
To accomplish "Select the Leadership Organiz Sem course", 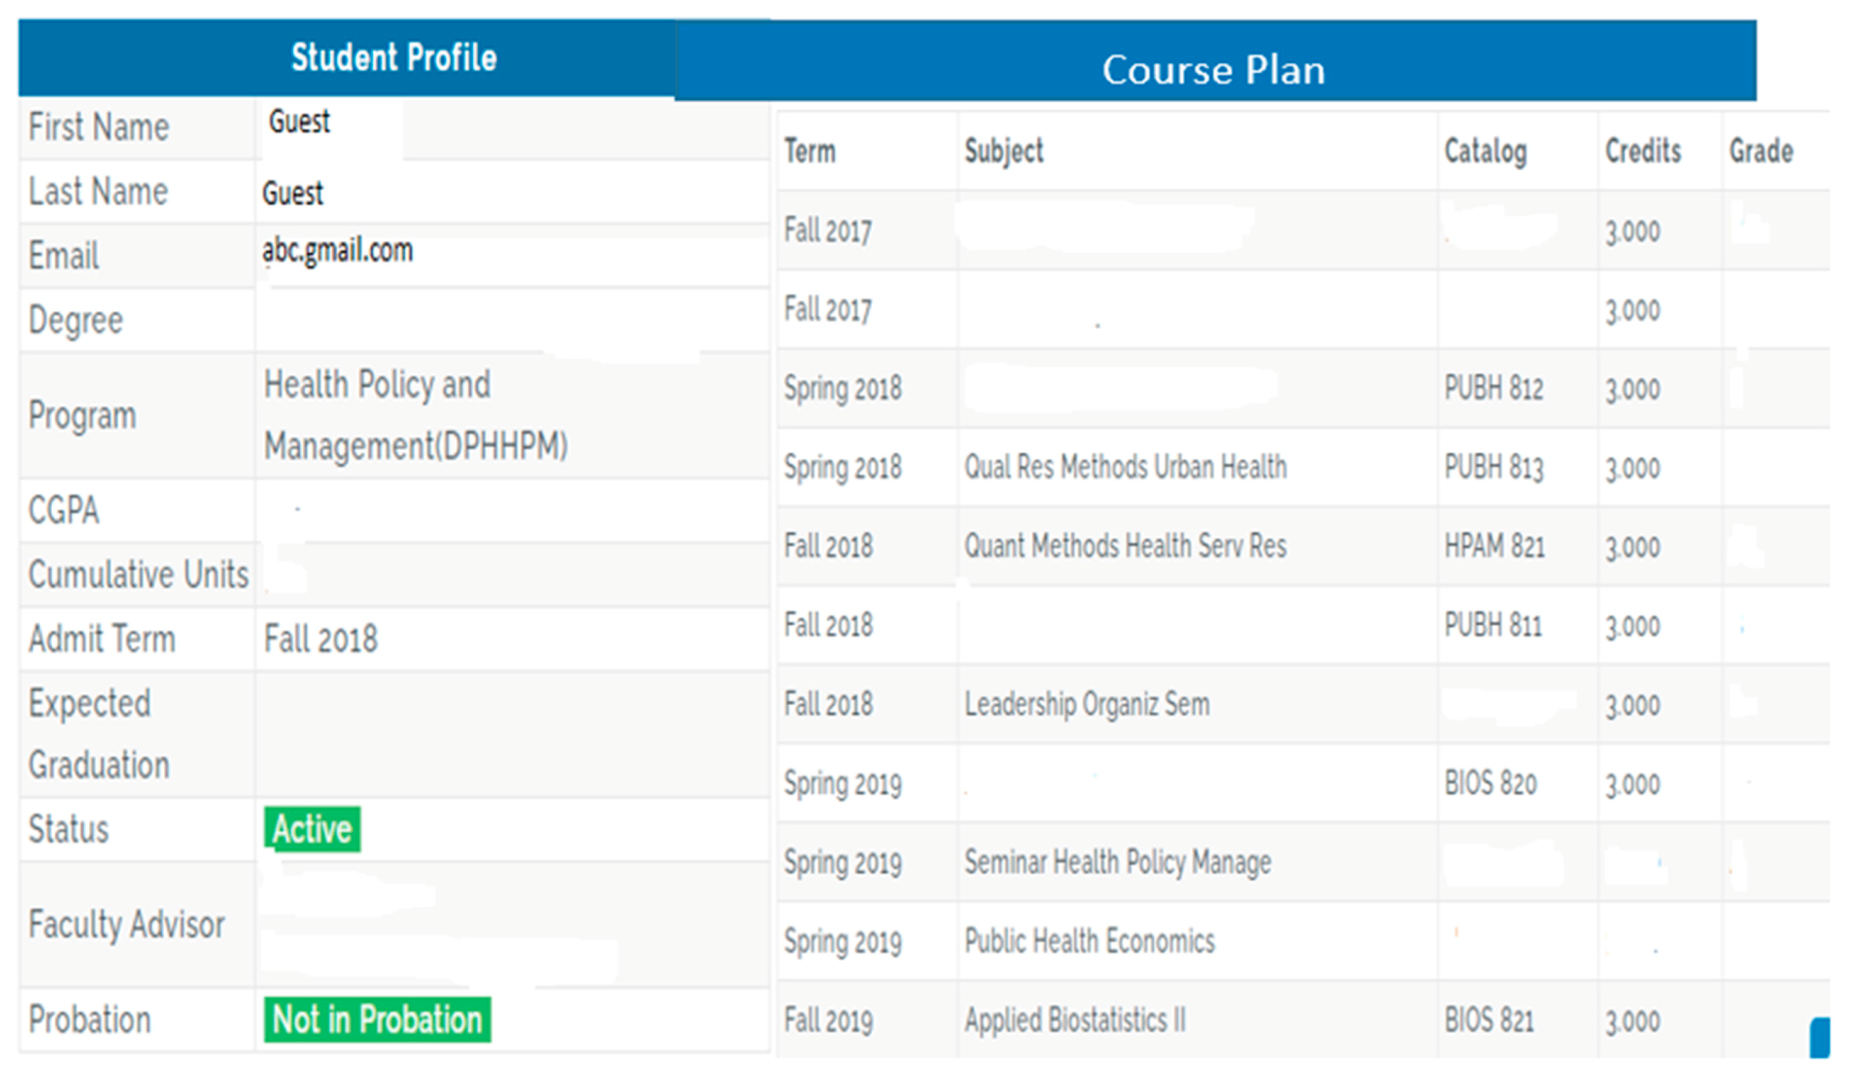I will tap(1087, 704).
